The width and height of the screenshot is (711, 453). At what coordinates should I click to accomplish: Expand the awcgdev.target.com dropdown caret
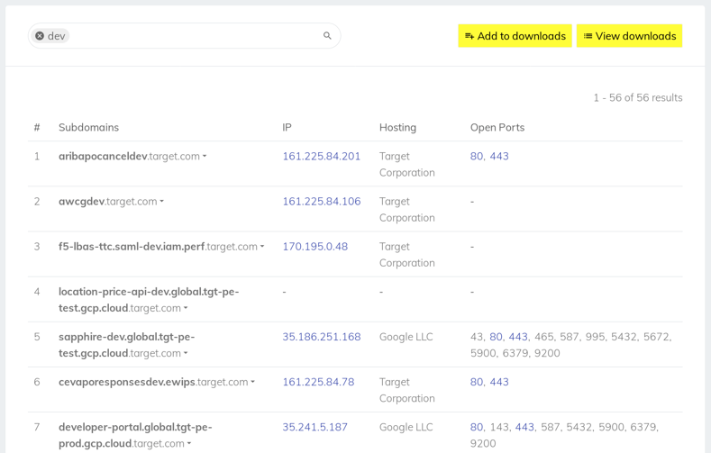click(162, 202)
